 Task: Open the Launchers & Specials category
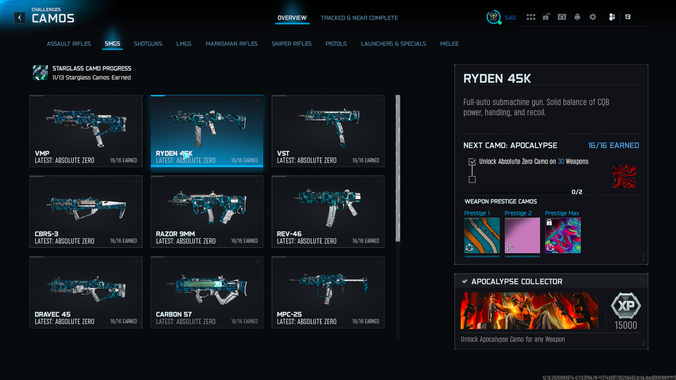tap(393, 44)
